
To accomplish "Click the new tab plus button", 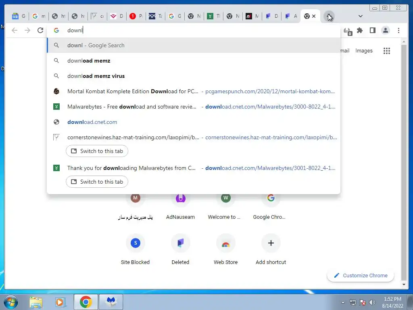I will coord(329,16).
